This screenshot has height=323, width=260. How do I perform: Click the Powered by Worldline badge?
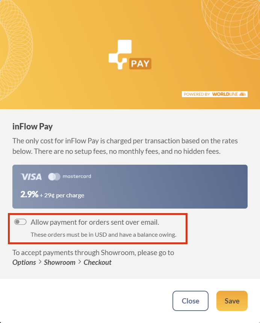215,94
